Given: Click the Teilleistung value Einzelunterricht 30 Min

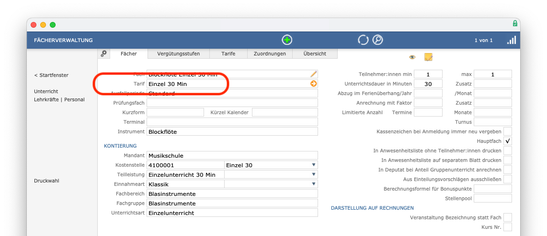Looking at the screenshot, I should click(185, 174).
